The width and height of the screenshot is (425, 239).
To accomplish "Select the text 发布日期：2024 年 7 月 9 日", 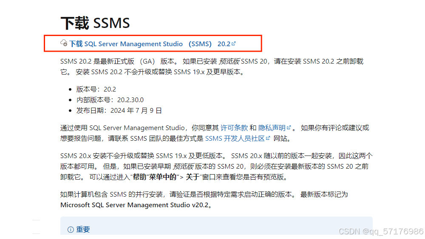I will click(119, 111).
